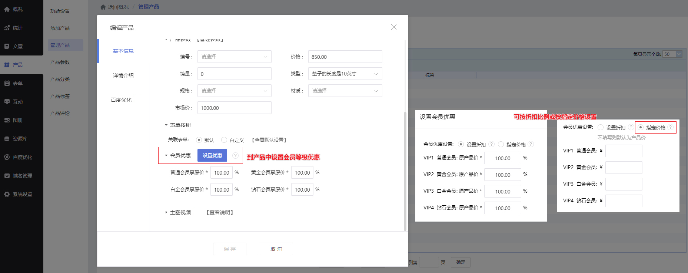The height and width of the screenshot is (273, 688).
Task: Click 返回概况 breadcrumb link
Action: 118,7
